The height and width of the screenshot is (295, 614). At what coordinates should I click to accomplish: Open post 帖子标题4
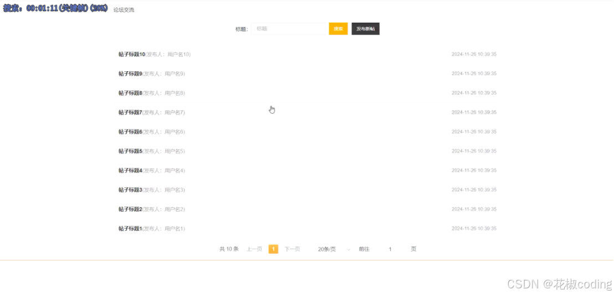click(130, 171)
